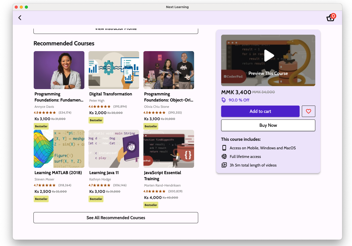Play the course preview video

pos(269,56)
